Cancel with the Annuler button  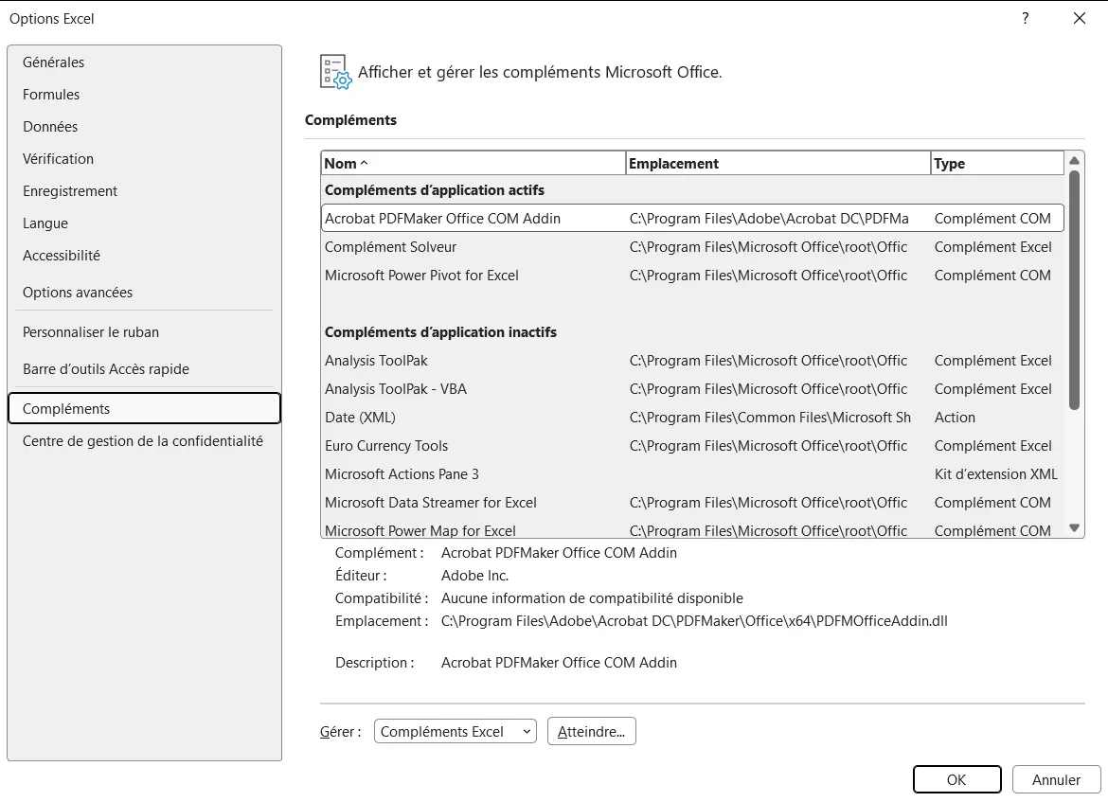(x=1056, y=779)
